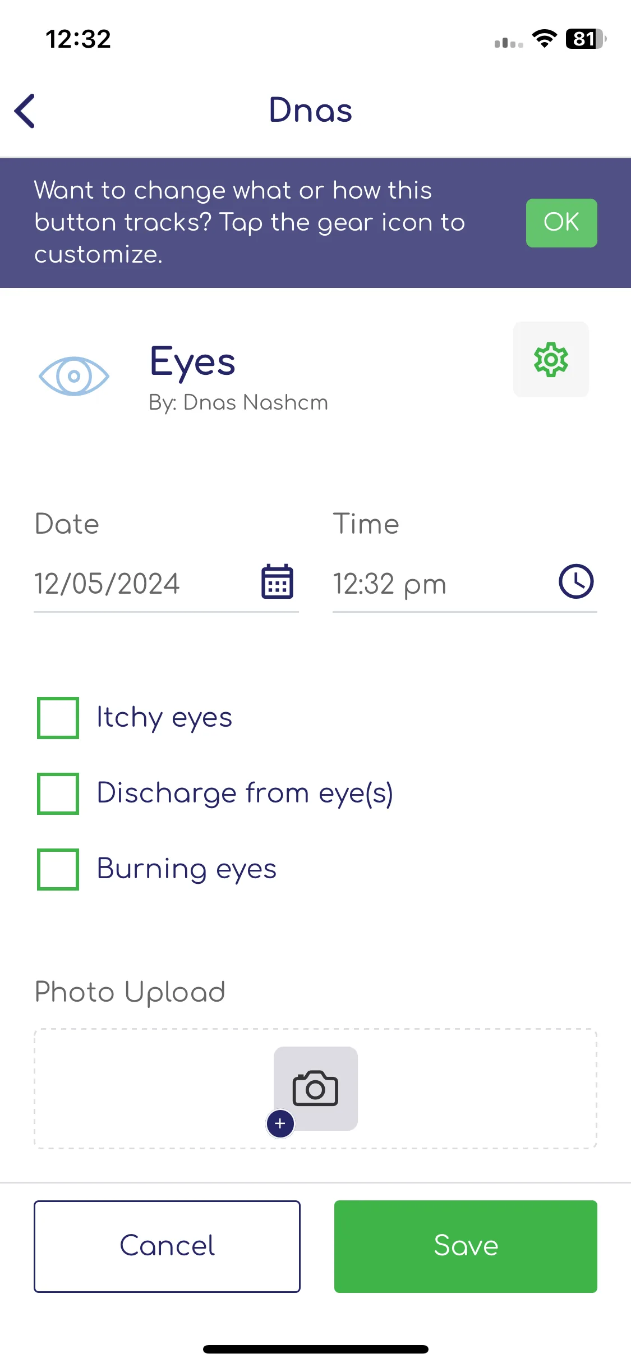Screen dimensions: 631x1367
Task: Open the green gear customize icon
Action: [x=551, y=360]
